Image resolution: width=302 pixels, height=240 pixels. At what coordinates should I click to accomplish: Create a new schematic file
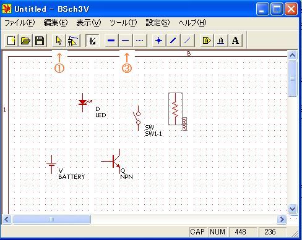click(x=11, y=41)
